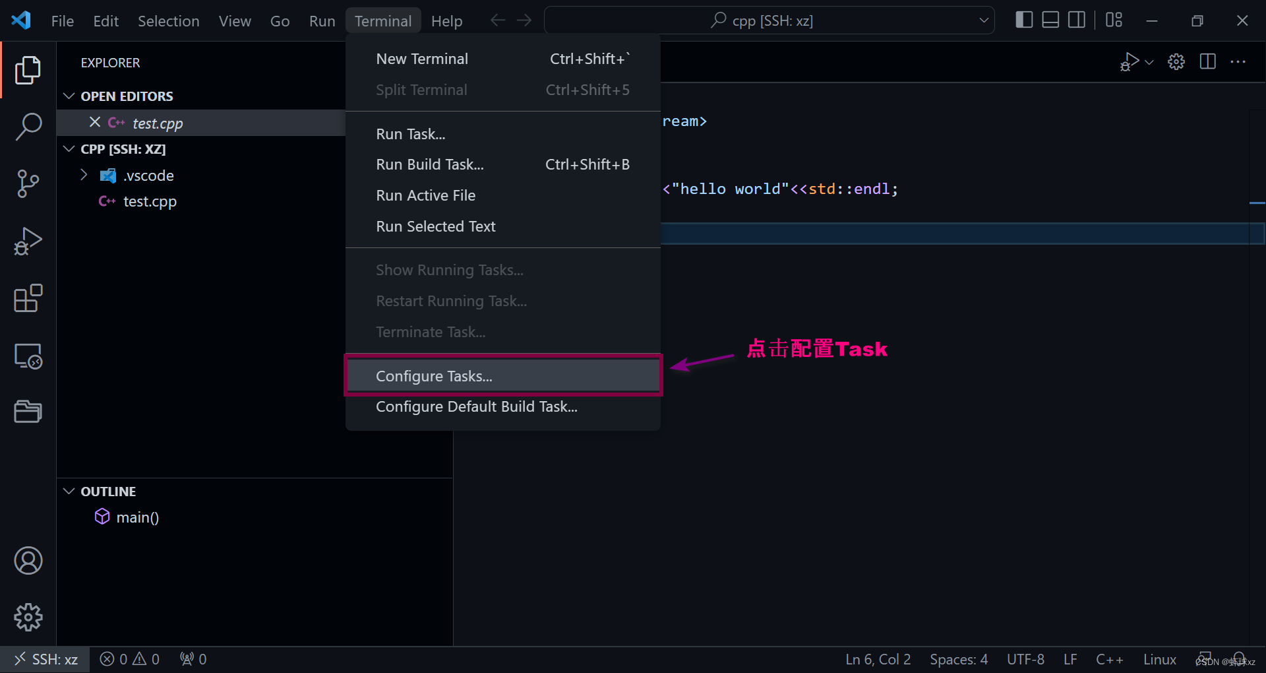Select language mode C++ in status bar
The image size is (1266, 673).
(1110, 659)
